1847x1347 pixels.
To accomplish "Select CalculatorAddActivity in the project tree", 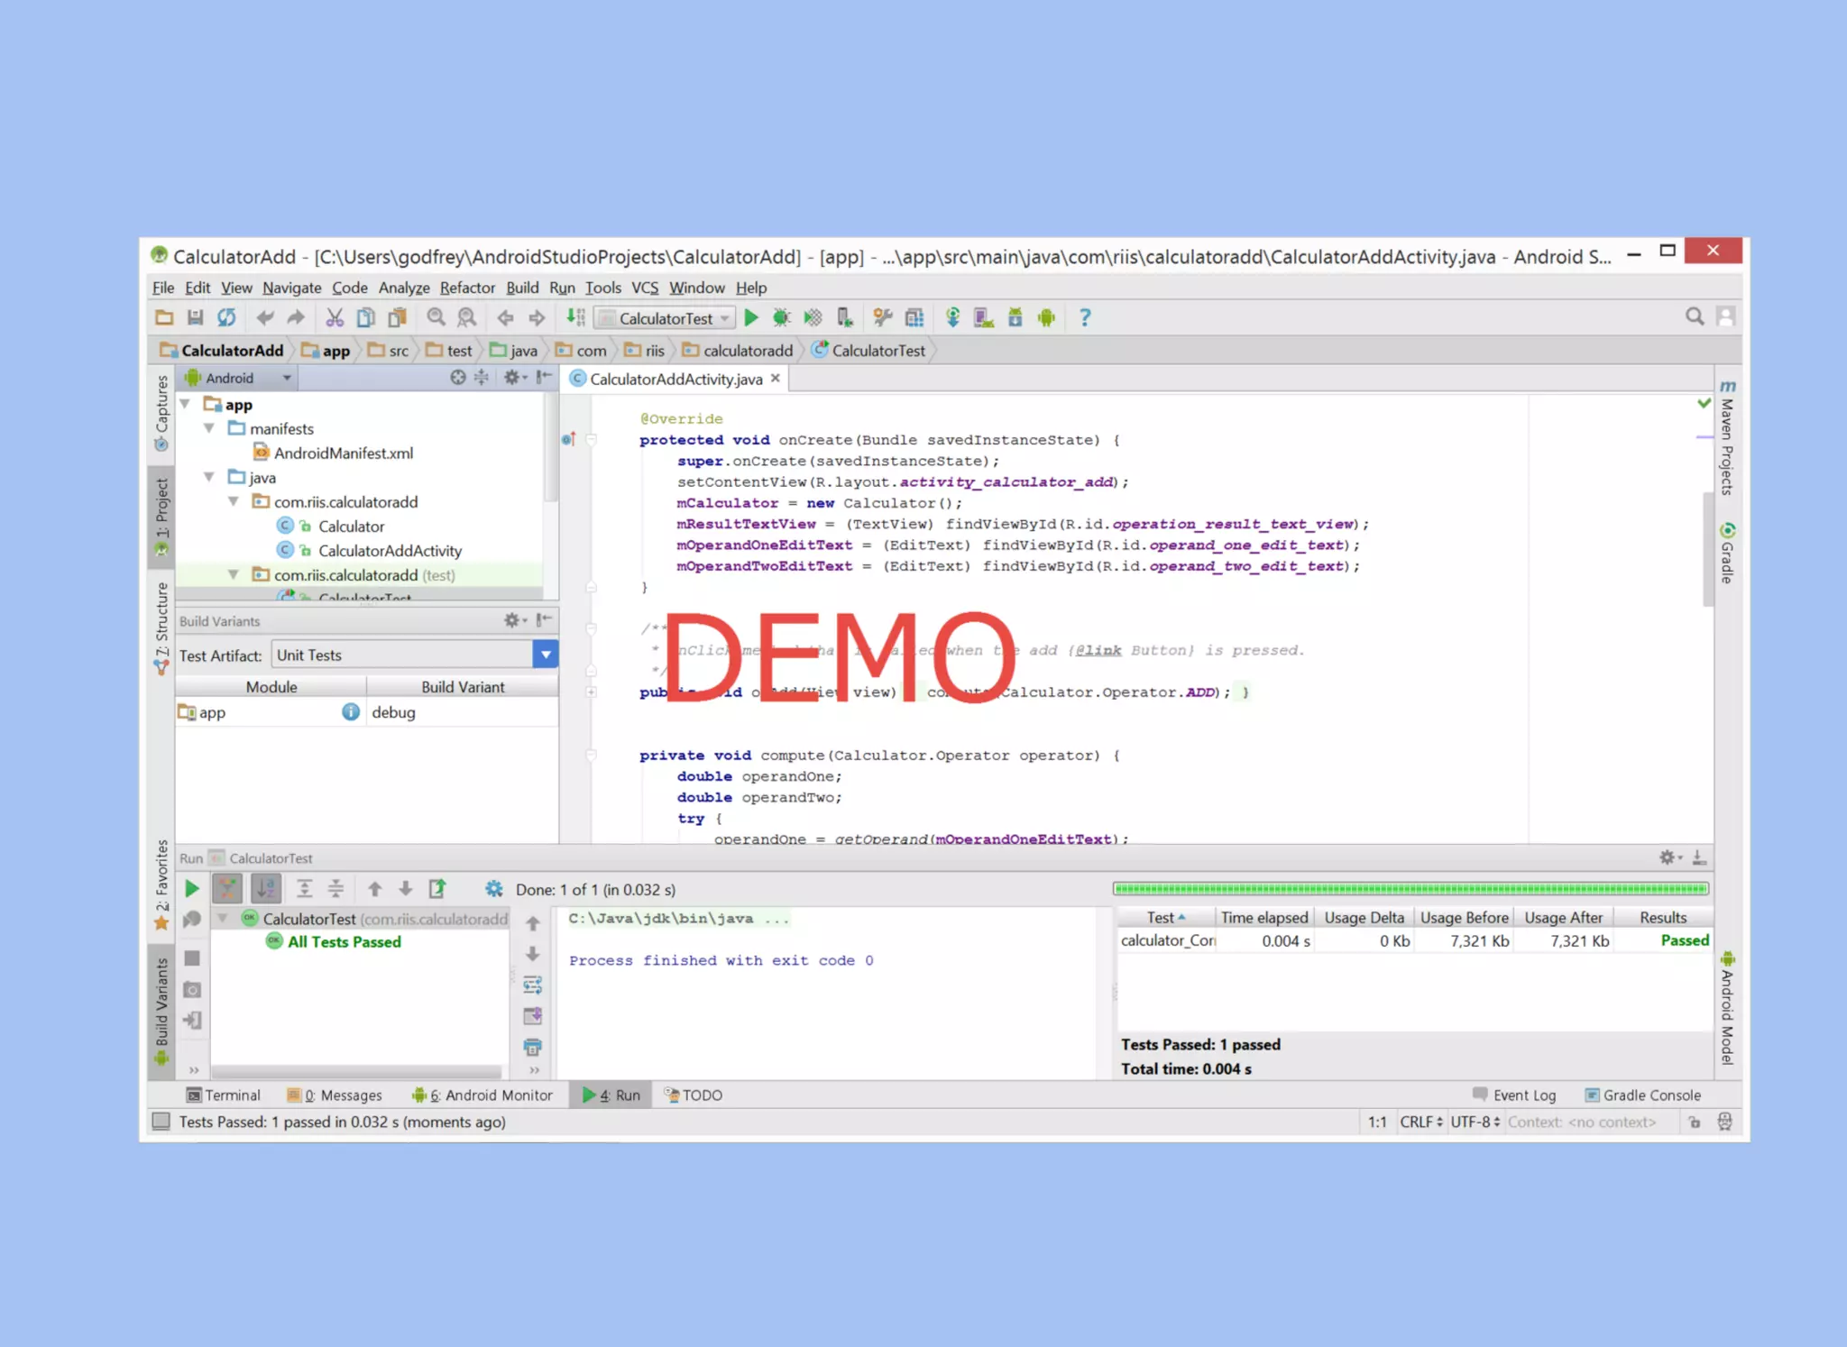I will click(390, 550).
